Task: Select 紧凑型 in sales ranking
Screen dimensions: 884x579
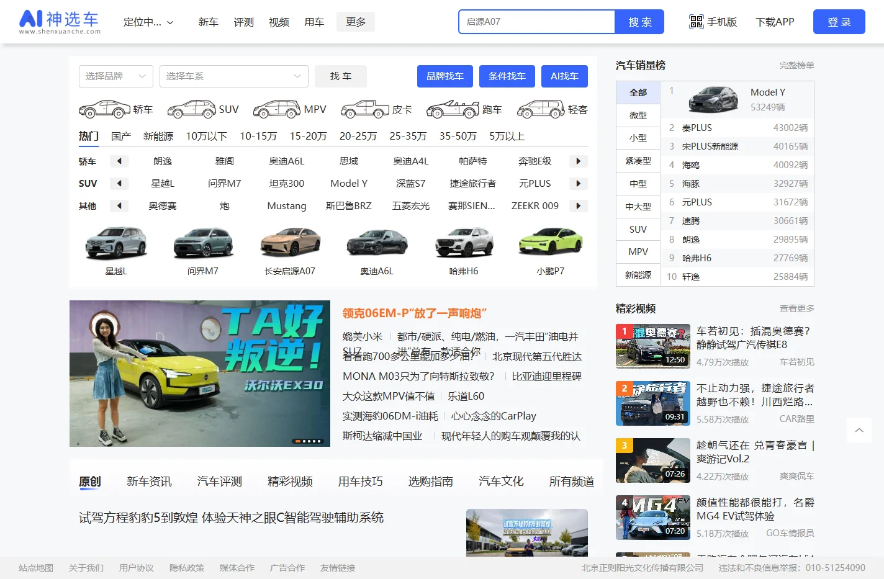Action: 638,161
